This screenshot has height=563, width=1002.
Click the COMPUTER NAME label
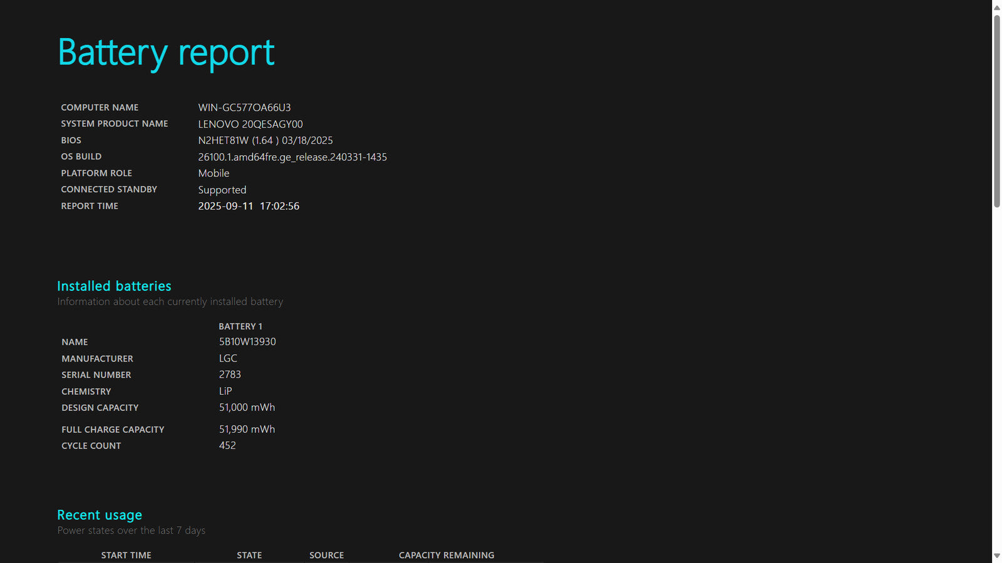point(100,108)
